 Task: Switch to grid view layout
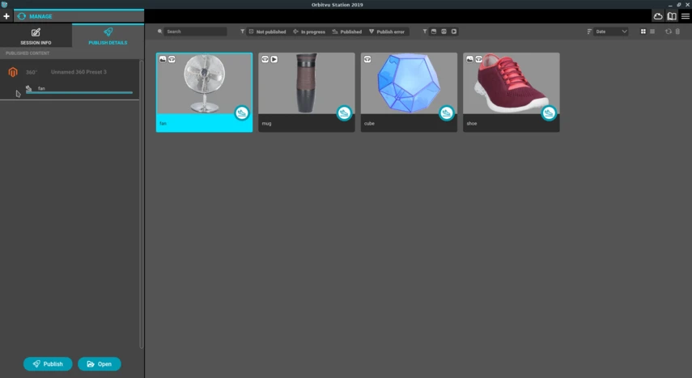click(643, 32)
